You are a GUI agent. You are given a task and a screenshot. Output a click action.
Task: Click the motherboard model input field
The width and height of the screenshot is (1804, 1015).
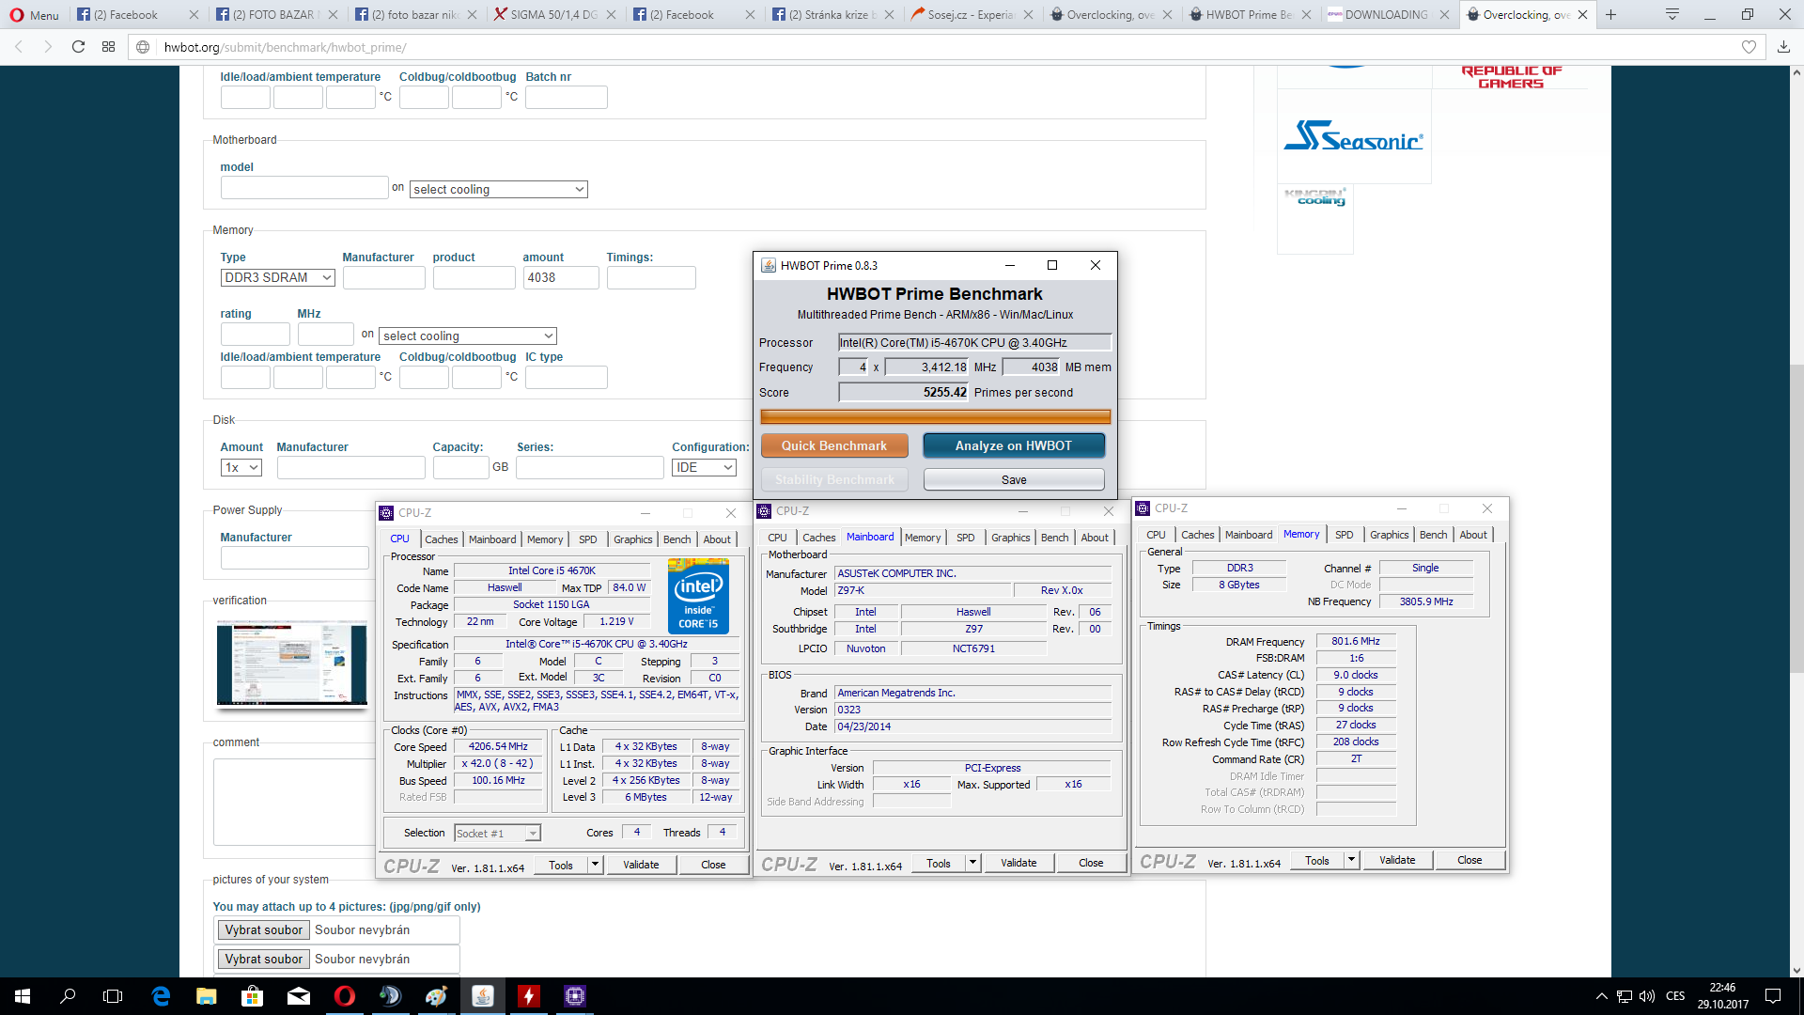304,188
